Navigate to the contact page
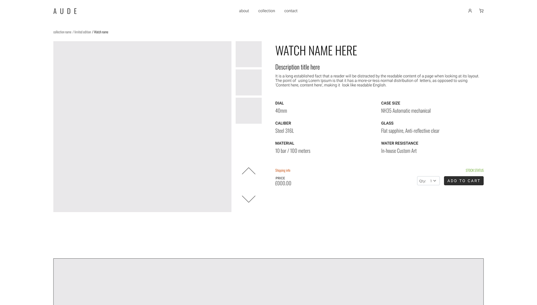537x305 pixels. [x=291, y=11]
